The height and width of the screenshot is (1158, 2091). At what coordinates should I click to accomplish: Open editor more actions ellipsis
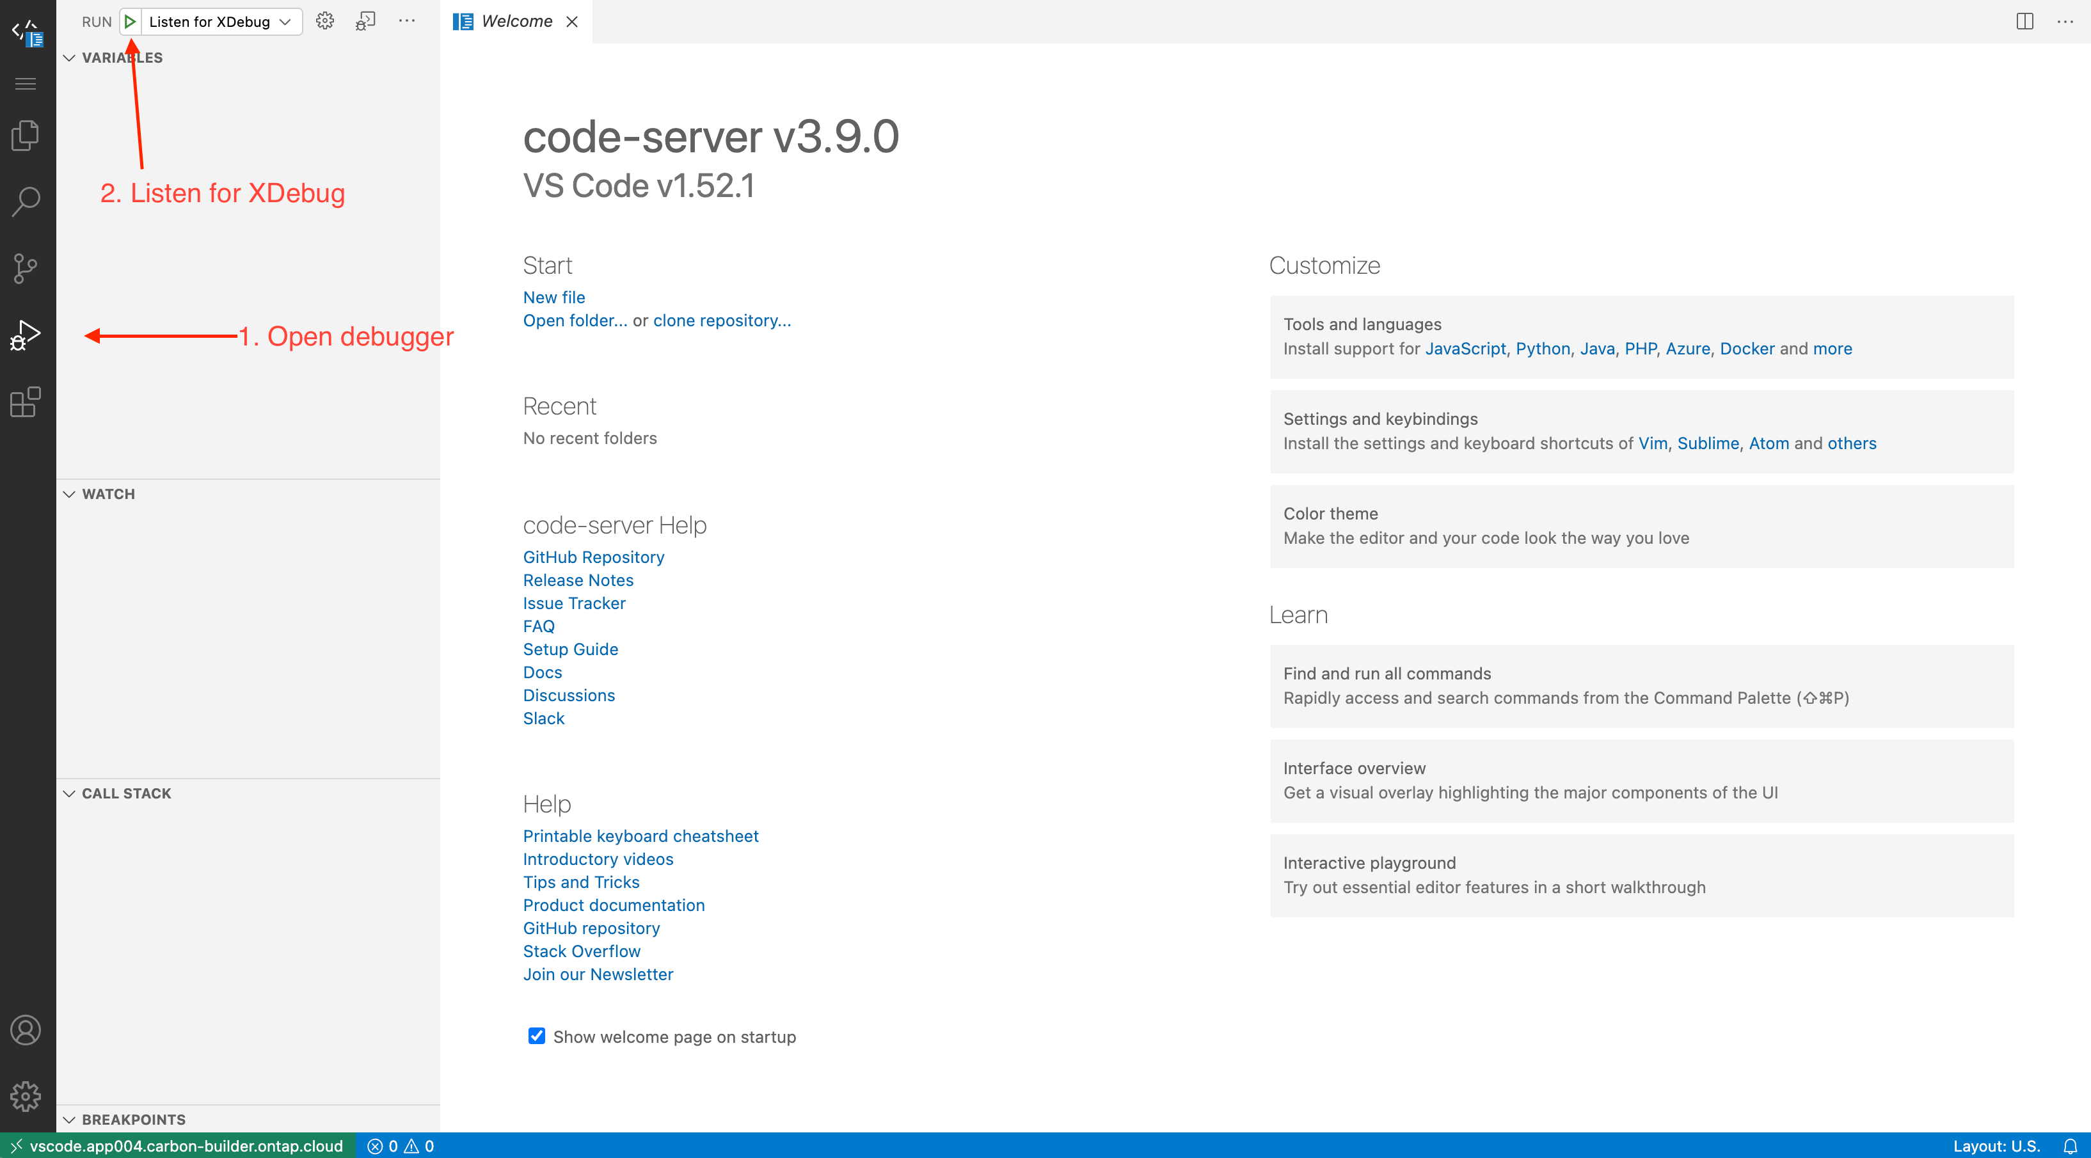[x=2066, y=22]
